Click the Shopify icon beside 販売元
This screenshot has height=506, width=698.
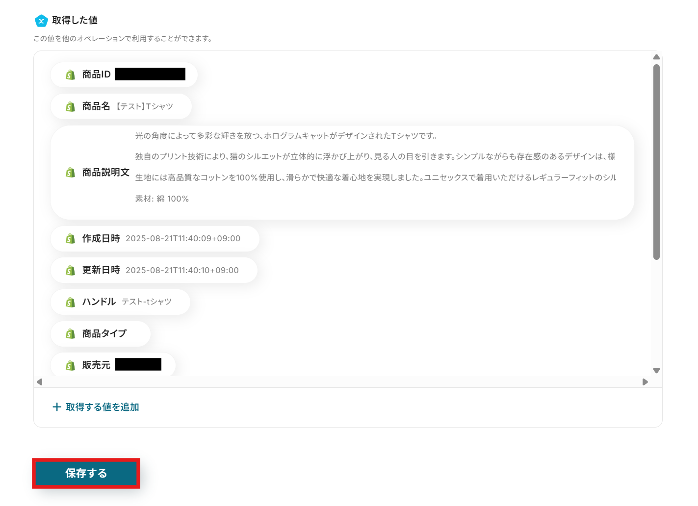tap(71, 365)
